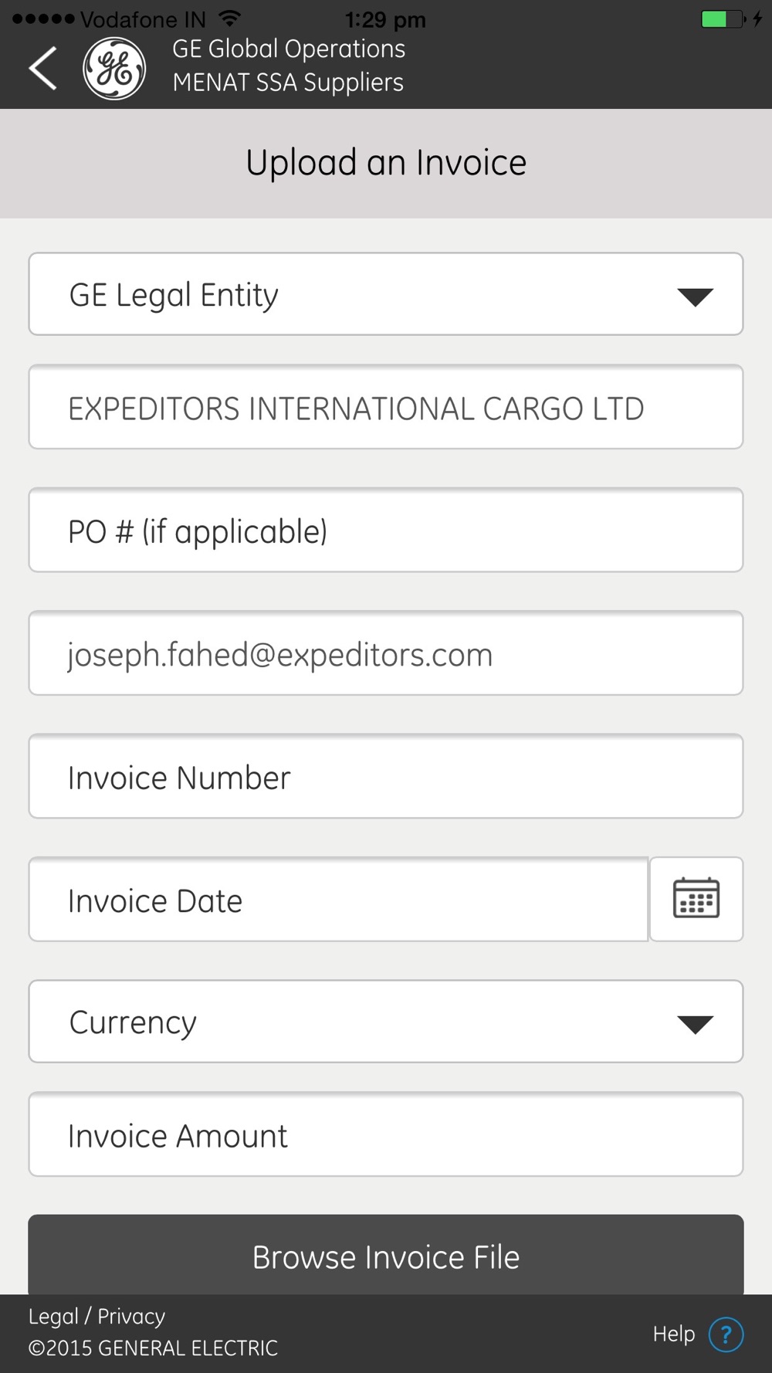Tap the back arrow icon
Image resolution: width=772 pixels, height=1373 pixels.
[x=43, y=68]
